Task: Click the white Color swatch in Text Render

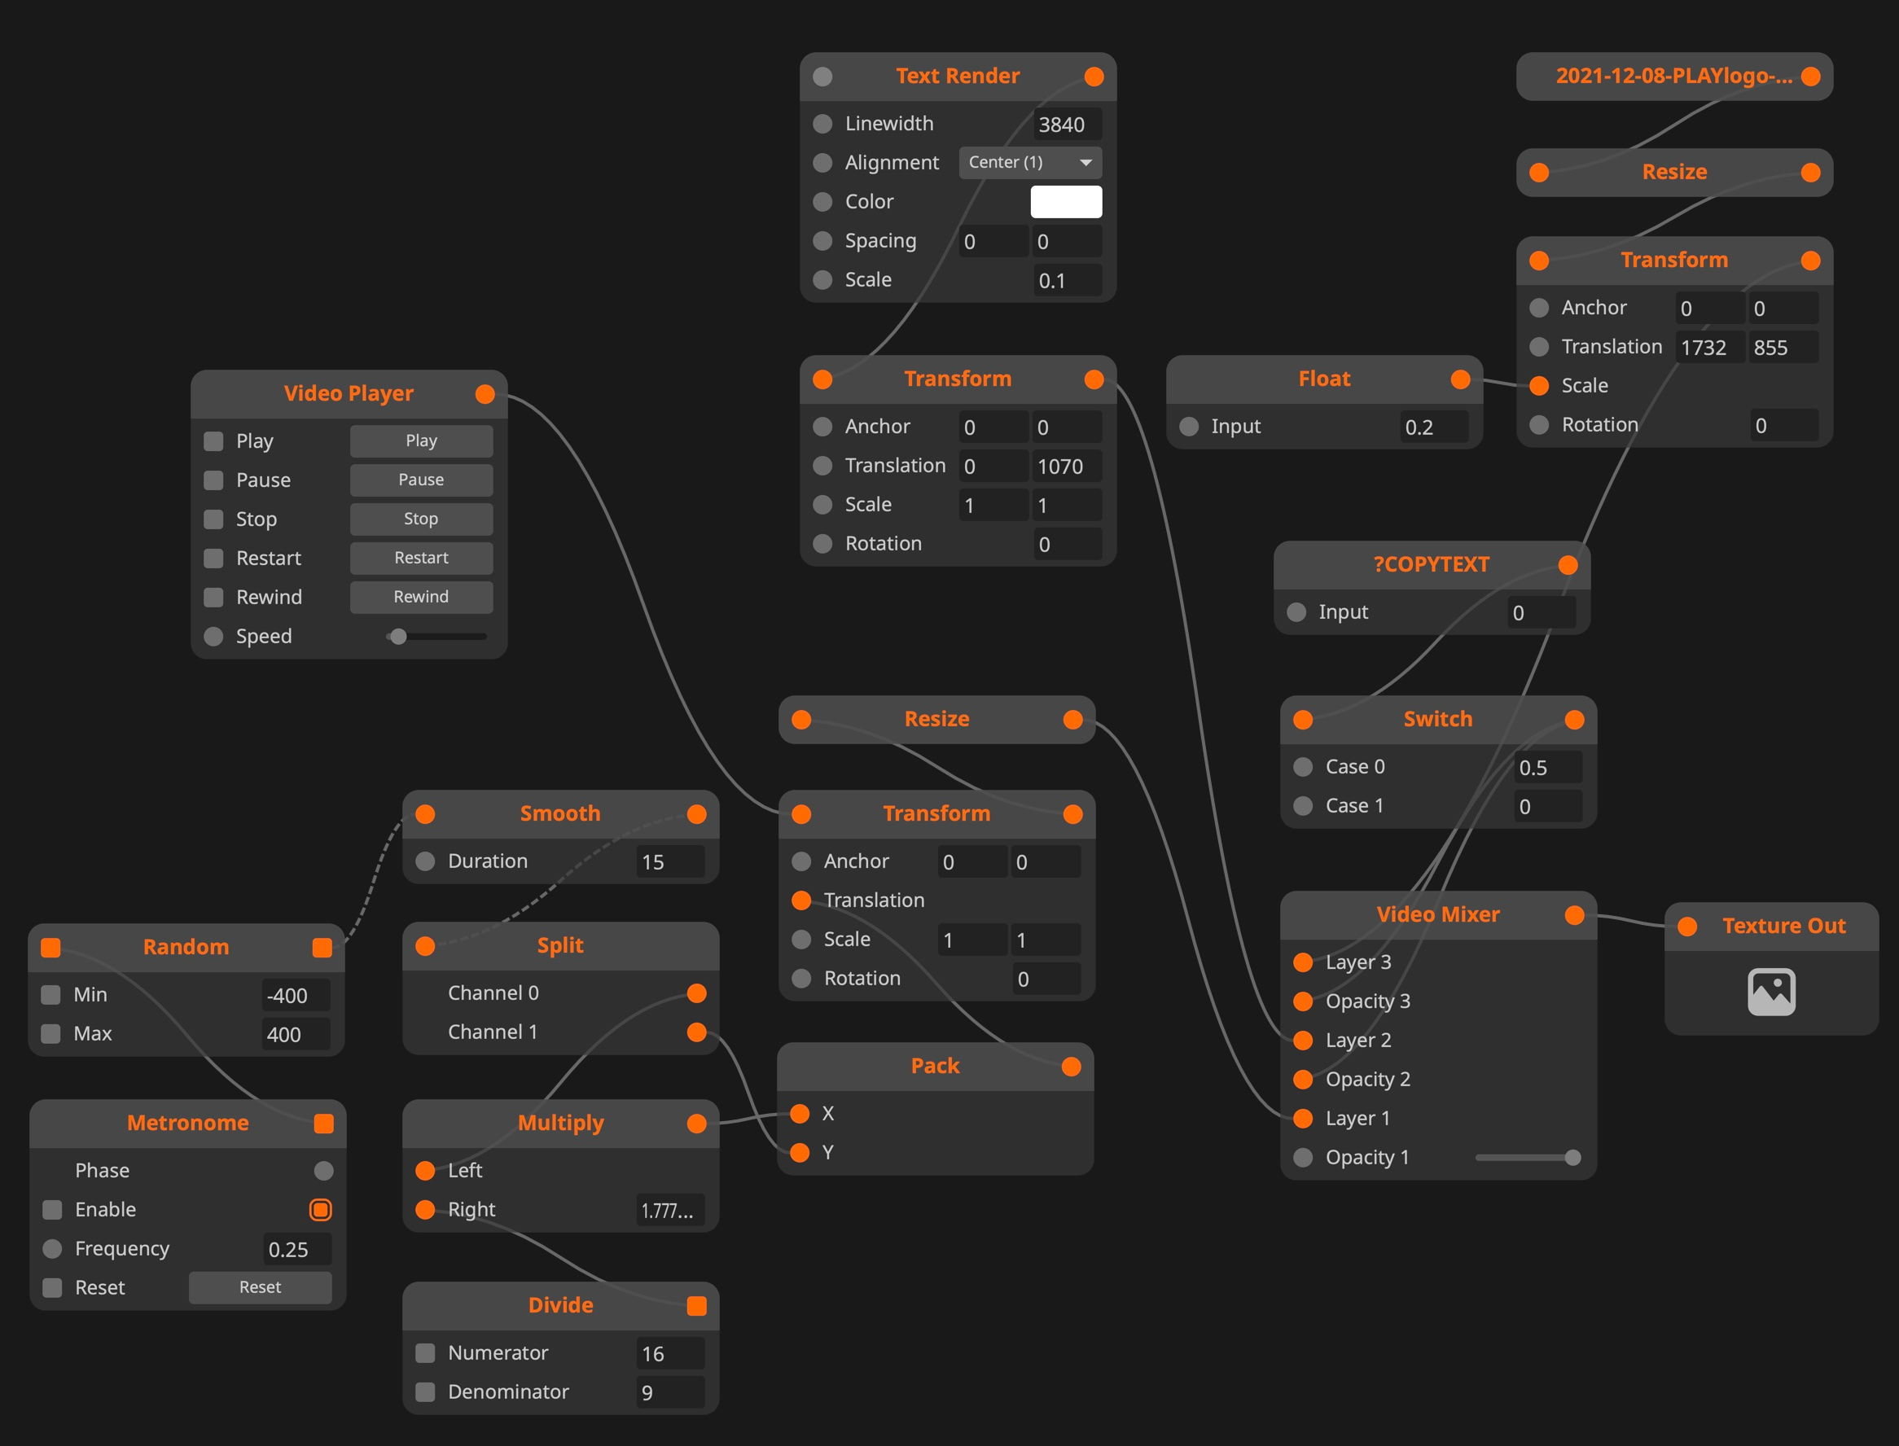Action: tap(1066, 202)
